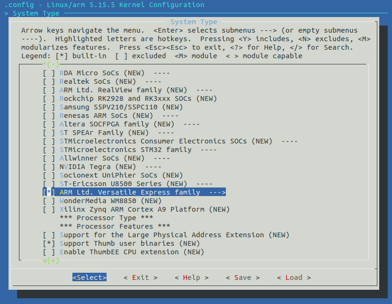Click the Select button
This screenshot has width=392, height=304.
click(89, 277)
